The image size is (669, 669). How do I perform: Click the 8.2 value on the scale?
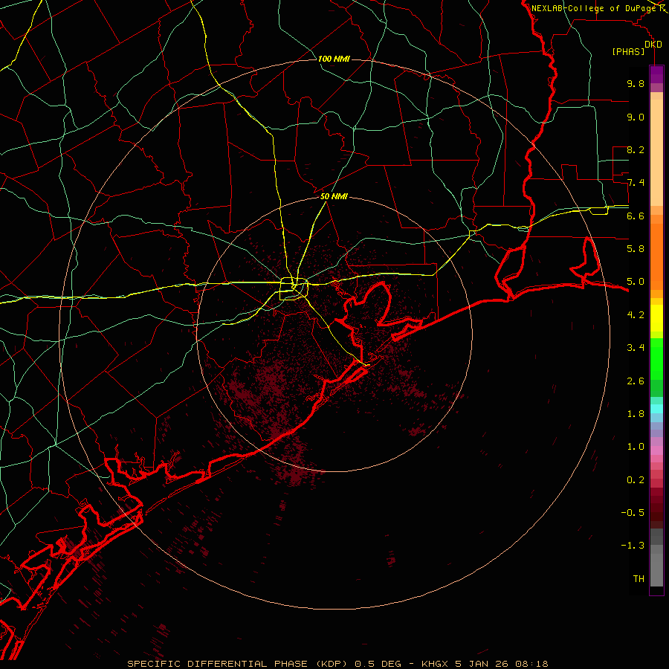[x=636, y=149]
